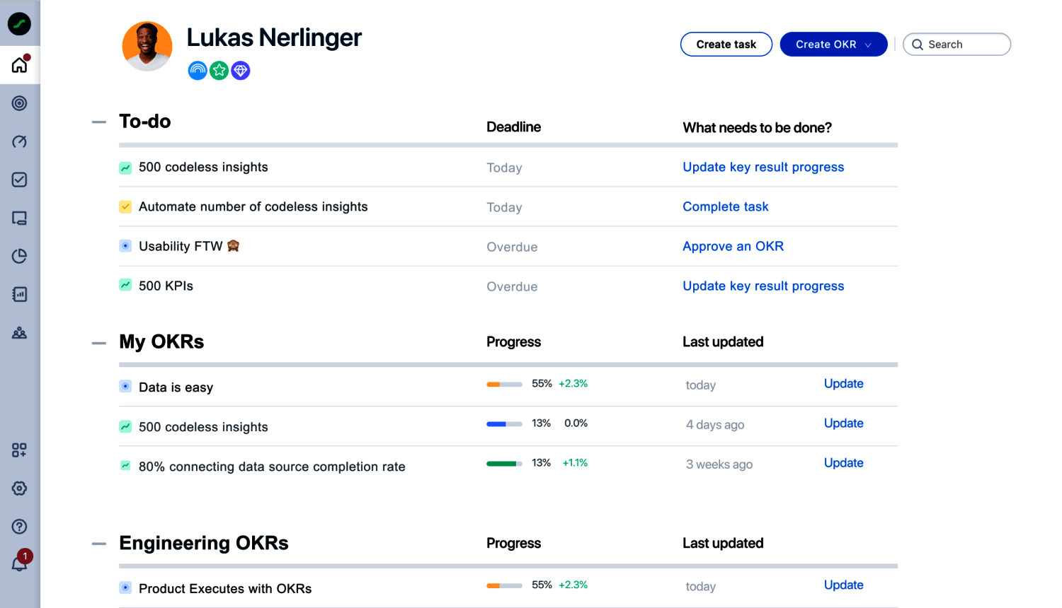Click the Complete task link

pyautogui.click(x=725, y=207)
